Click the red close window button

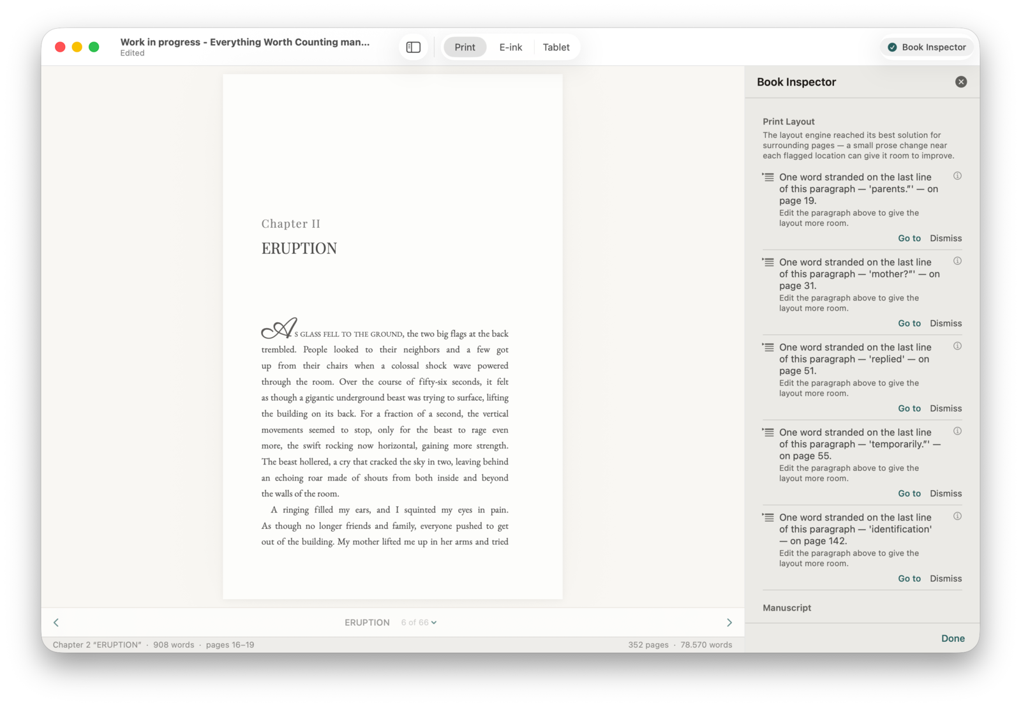[60, 47]
